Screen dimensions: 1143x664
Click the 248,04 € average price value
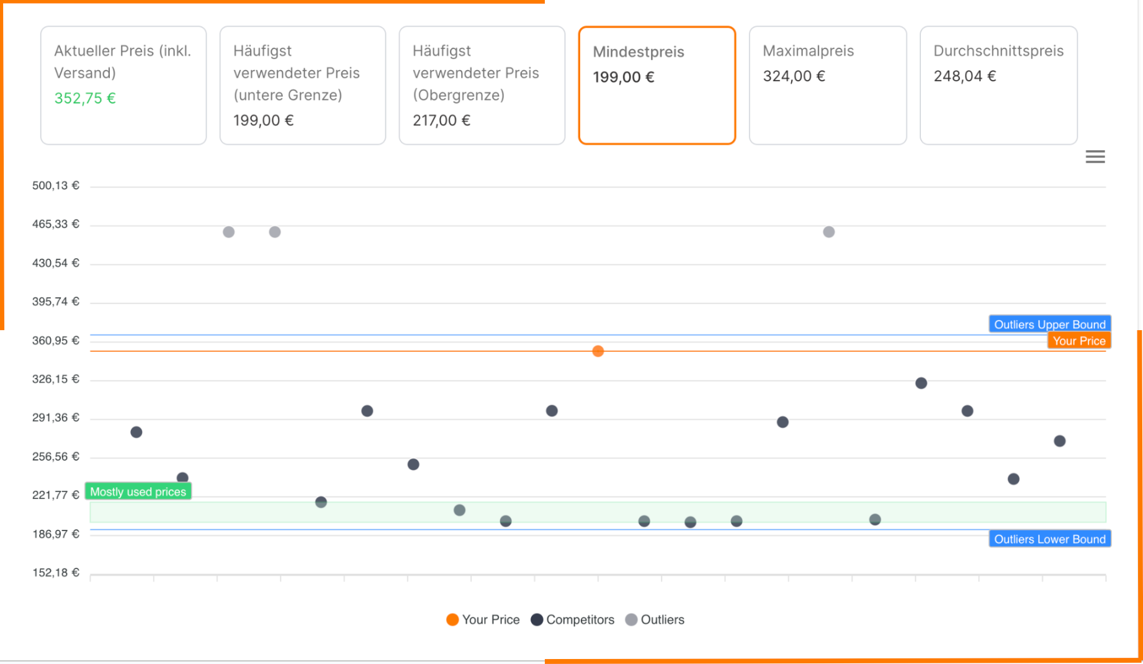pyautogui.click(x=965, y=76)
